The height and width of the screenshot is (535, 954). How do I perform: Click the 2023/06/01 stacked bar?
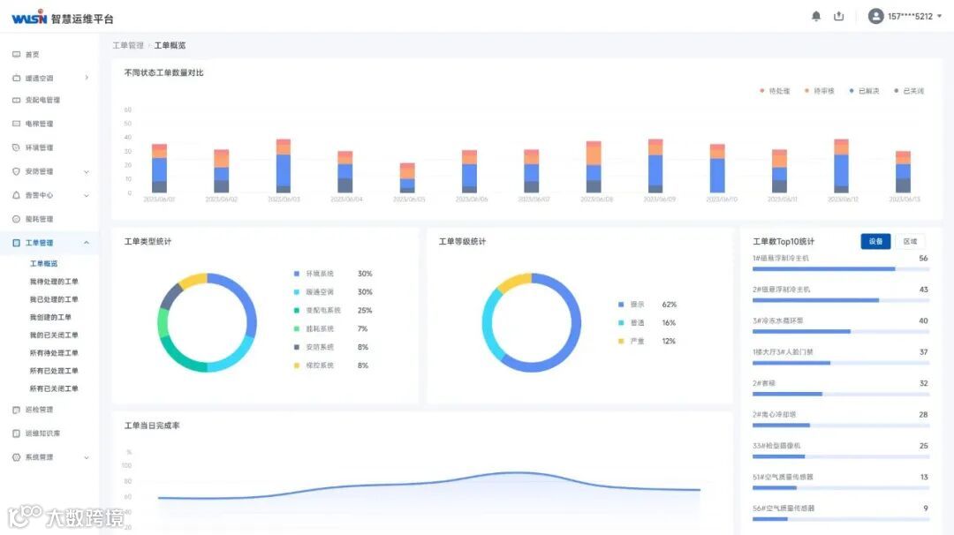(x=159, y=169)
